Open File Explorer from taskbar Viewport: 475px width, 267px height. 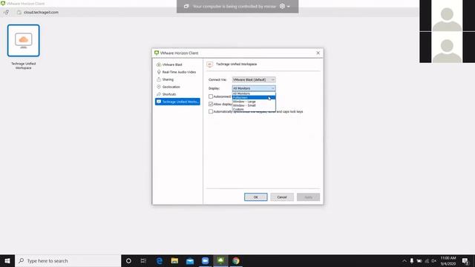click(x=174, y=260)
